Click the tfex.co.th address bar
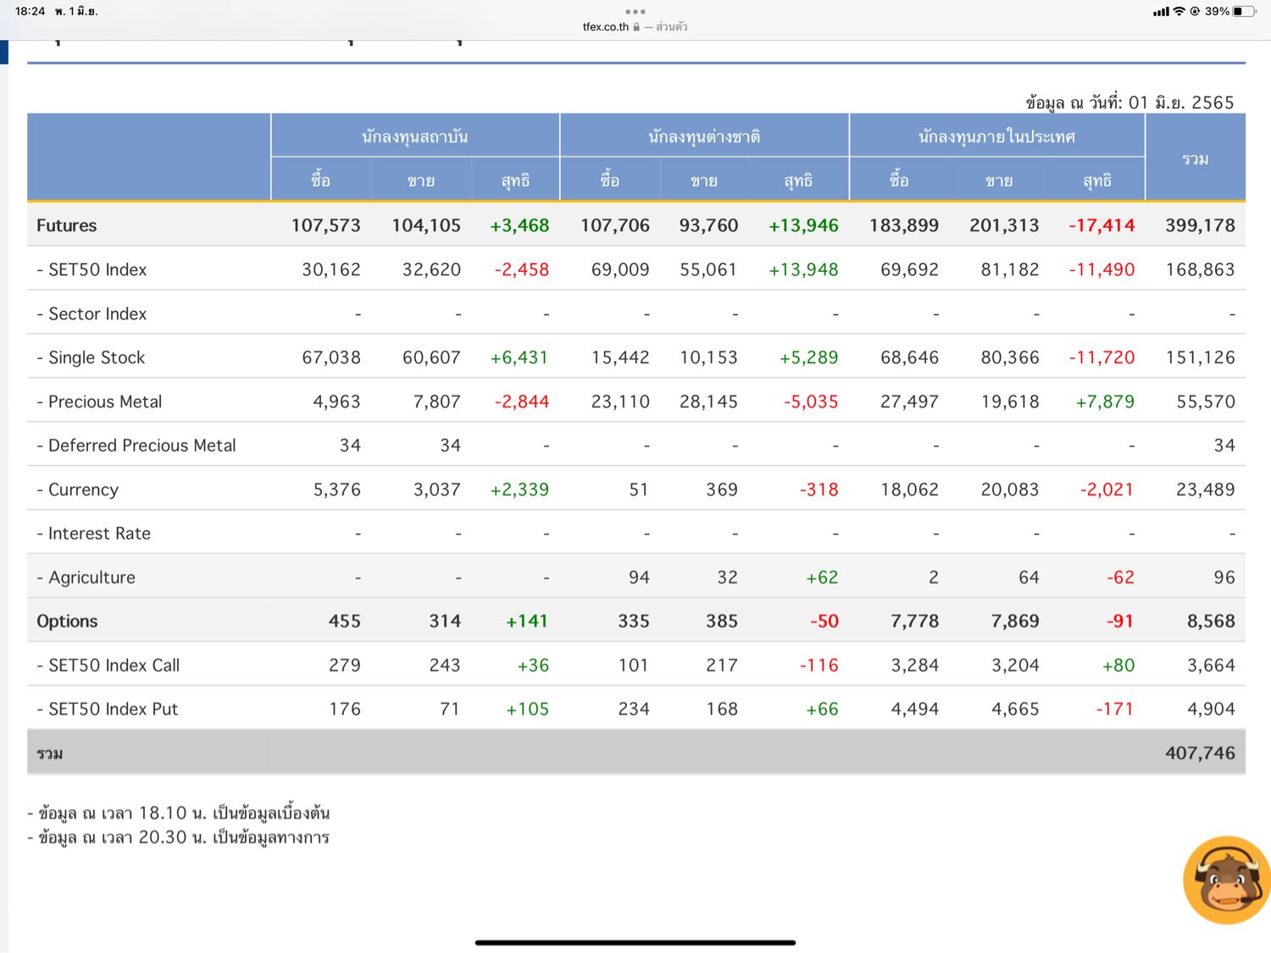This screenshot has width=1271, height=953. [x=606, y=27]
